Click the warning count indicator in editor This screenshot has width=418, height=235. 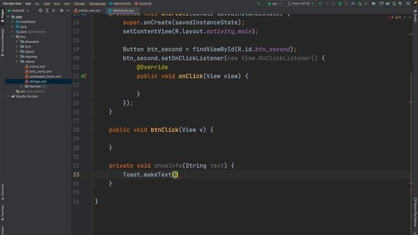pos(398,17)
